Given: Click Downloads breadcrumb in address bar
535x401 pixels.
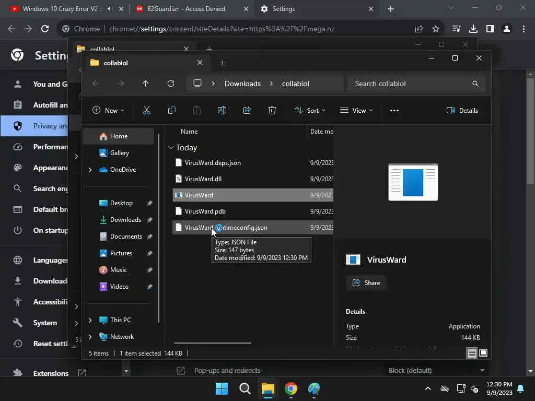Looking at the screenshot, I should coord(242,84).
